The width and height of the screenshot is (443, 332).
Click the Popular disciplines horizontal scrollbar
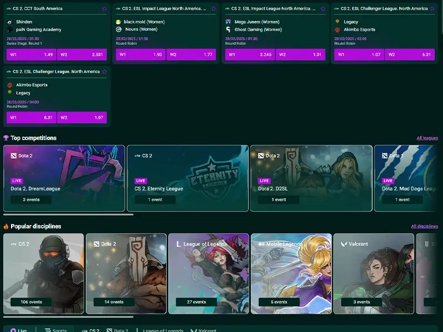(x=68, y=317)
